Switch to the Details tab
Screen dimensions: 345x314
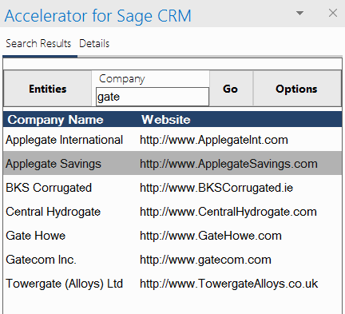click(94, 43)
